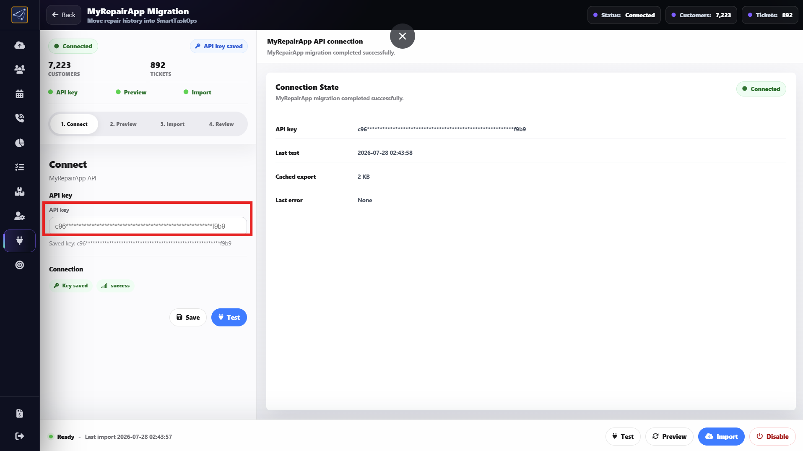Go back with the Back button
Screen dimensions: 803x451
64,15
